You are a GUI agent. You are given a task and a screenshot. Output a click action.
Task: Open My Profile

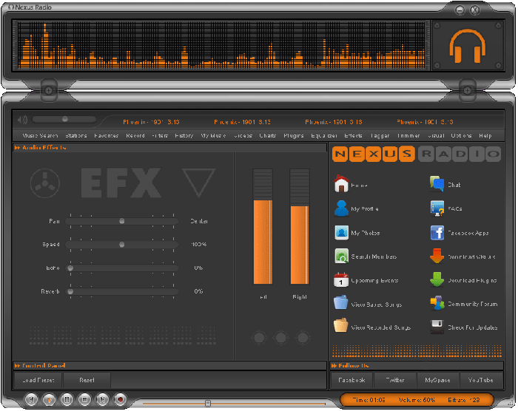tap(341, 208)
